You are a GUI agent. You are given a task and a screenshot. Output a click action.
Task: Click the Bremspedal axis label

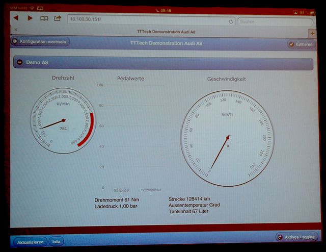[151, 190]
